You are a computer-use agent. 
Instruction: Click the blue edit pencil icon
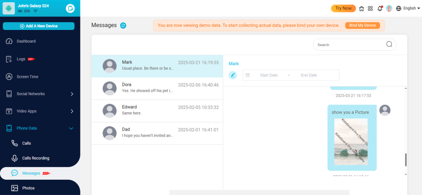click(x=233, y=75)
